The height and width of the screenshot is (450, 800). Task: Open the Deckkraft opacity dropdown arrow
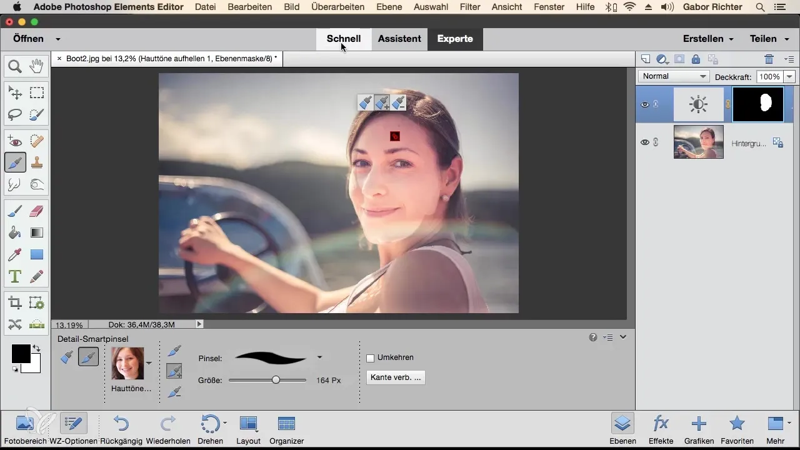[x=789, y=76]
